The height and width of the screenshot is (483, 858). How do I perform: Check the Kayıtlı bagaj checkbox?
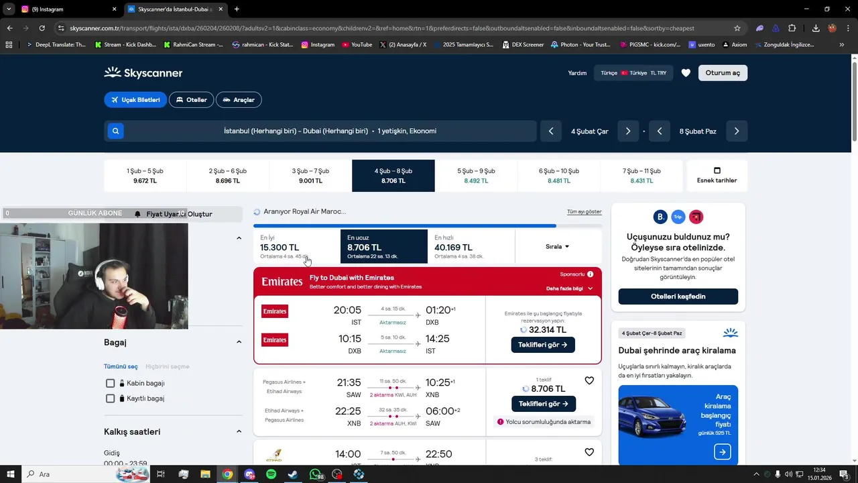point(111,398)
